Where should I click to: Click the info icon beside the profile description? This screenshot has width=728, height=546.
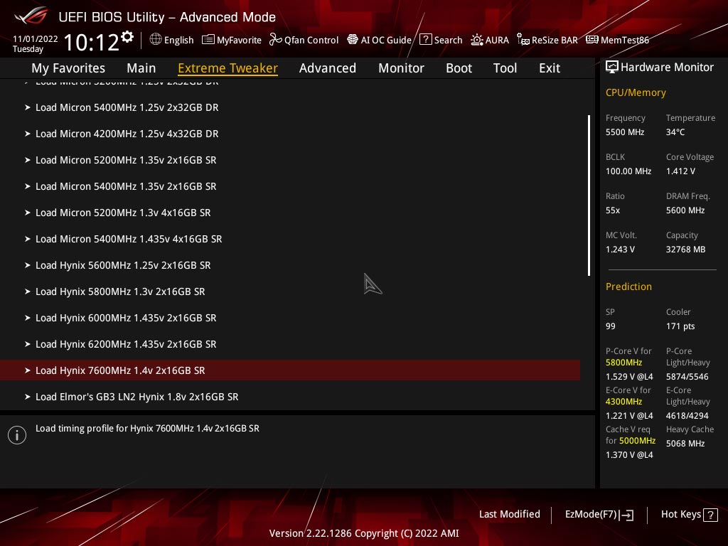click(x=17, y=435)
